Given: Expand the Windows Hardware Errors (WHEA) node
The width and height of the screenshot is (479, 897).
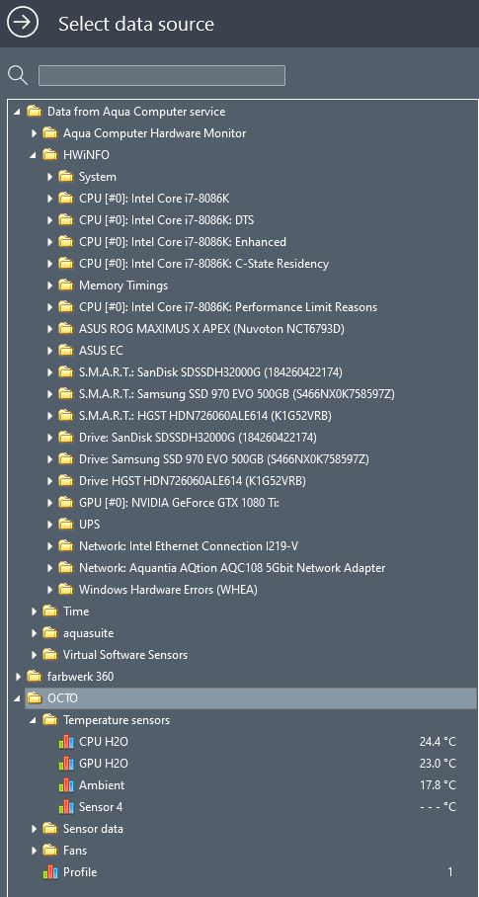Looking at the screenshot, I should [50, 590].
